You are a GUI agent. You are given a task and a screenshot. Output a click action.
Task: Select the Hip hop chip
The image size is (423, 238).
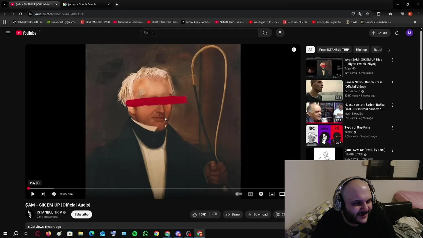click(x=361, y=50)
